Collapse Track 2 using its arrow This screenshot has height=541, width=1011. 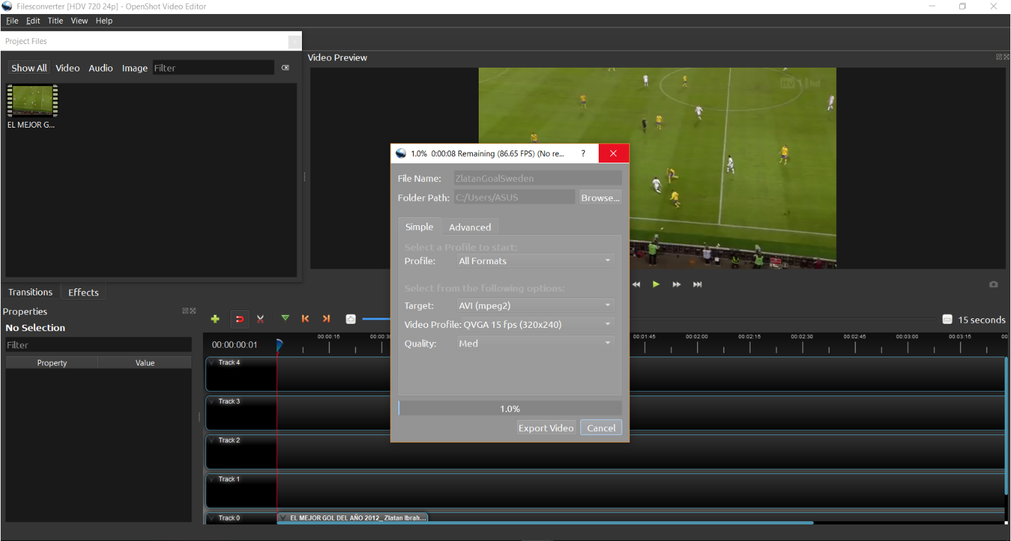[x=212, y=440]
